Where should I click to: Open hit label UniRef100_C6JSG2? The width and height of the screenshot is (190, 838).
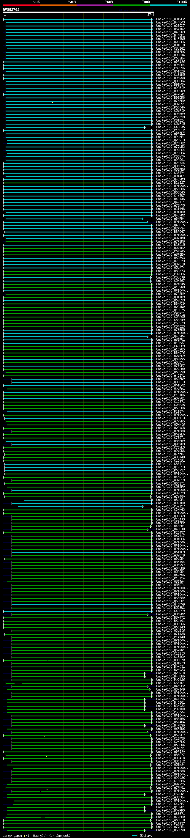coord(170,49)
